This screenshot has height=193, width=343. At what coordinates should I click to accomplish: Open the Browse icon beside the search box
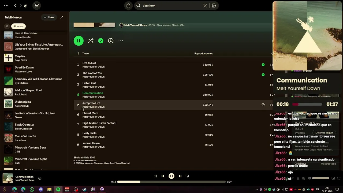point(214,6)
